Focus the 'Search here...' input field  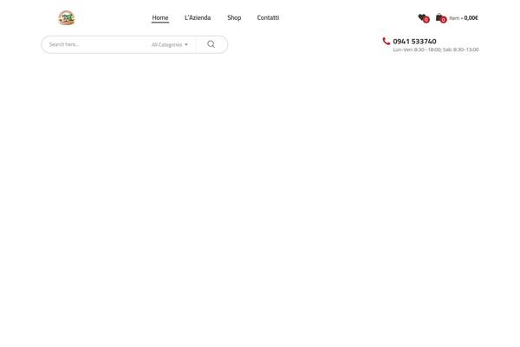[x=96, y=44]
